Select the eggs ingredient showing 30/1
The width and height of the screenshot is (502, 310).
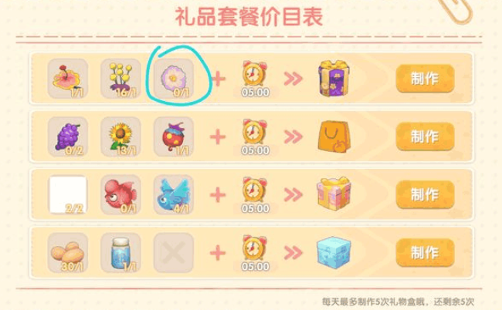[67, 253]
